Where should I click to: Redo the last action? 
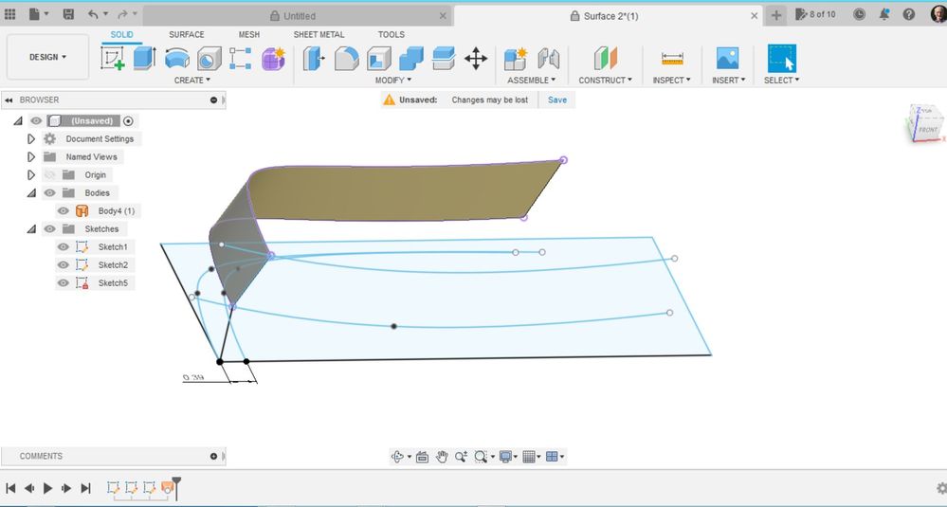tap(122, 14)
